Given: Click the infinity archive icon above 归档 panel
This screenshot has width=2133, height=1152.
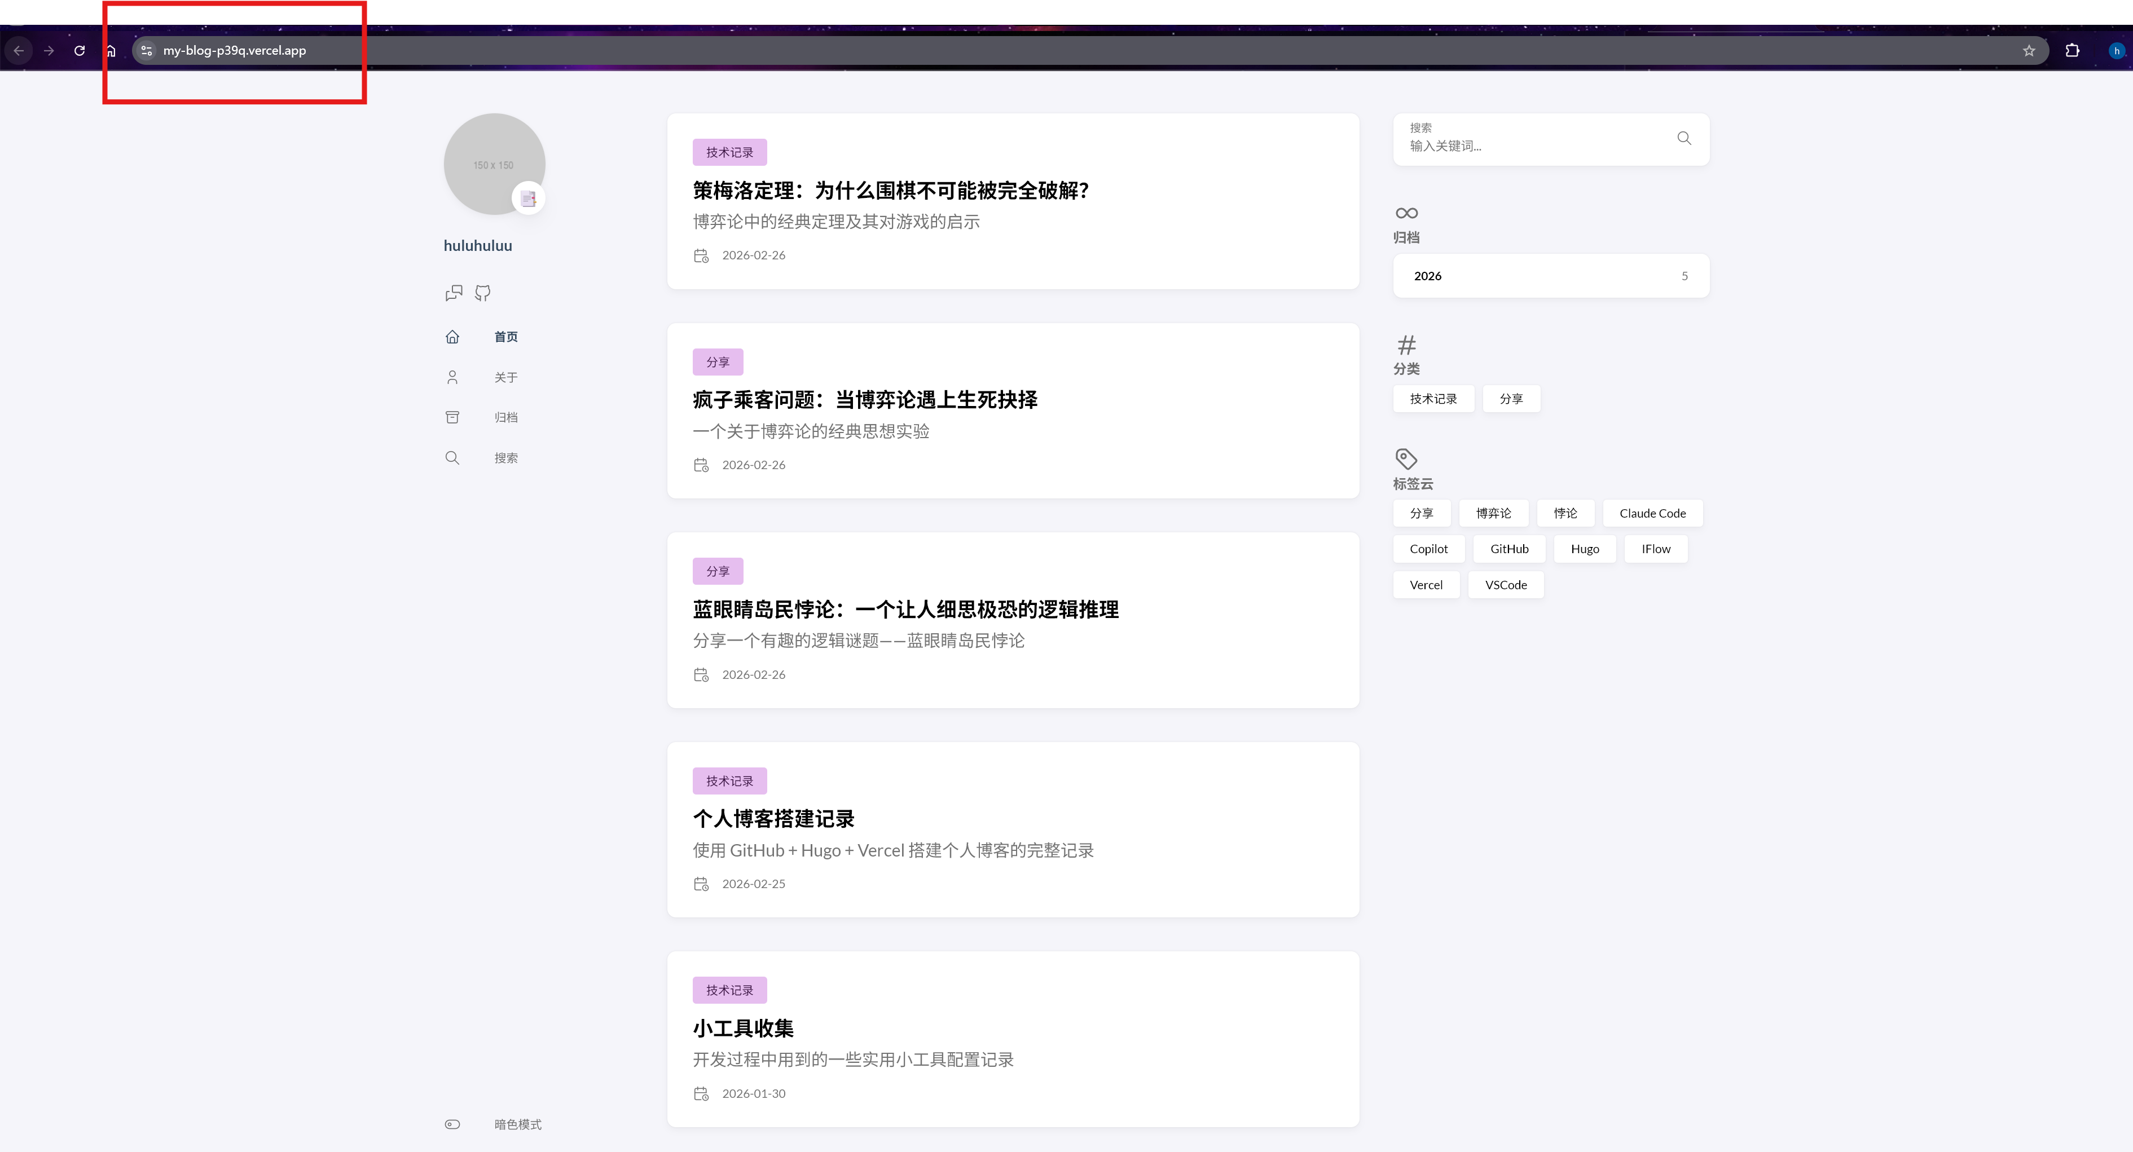Looking at the screenshot, I should pos(1406,213).
